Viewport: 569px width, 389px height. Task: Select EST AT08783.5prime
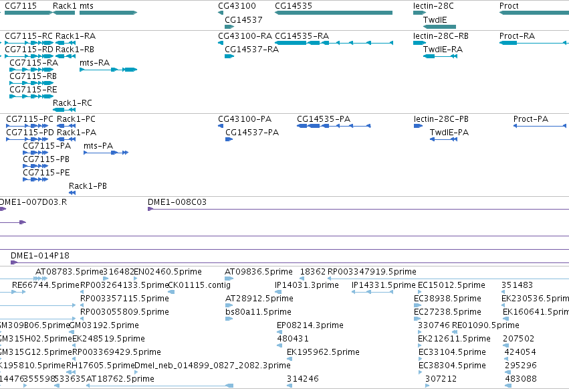pos(41,279)
